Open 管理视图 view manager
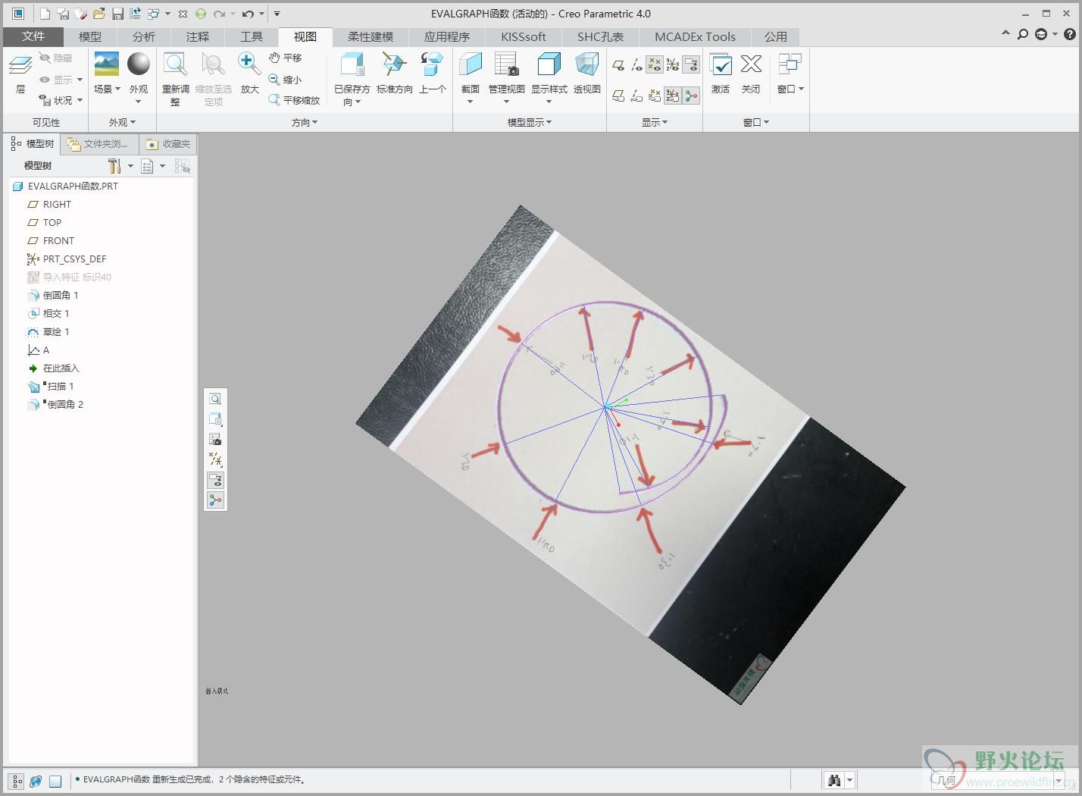The width and height of the screenshot is (1082, 796). pos(506,64)
